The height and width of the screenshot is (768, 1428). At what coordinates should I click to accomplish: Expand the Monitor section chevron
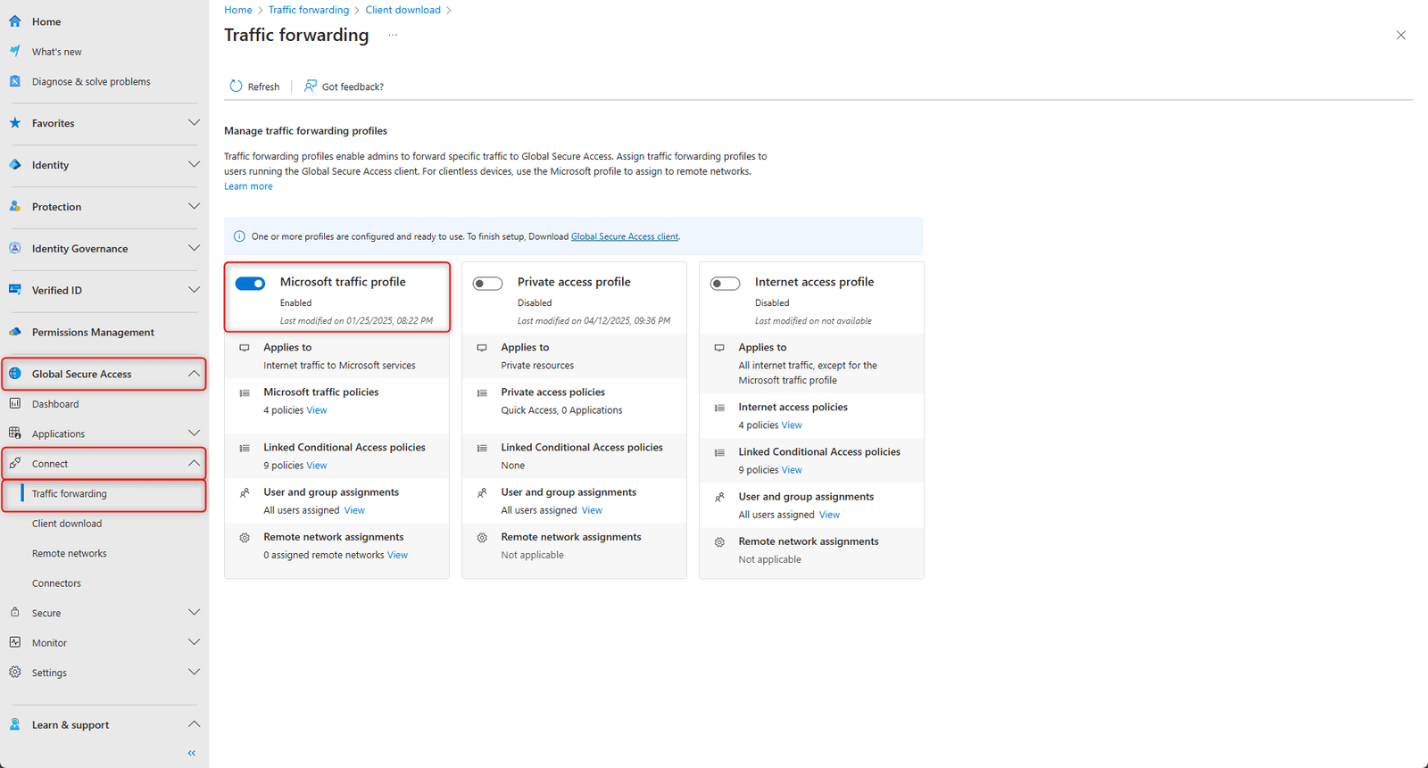pyautogui.click(x=194, y=642)
